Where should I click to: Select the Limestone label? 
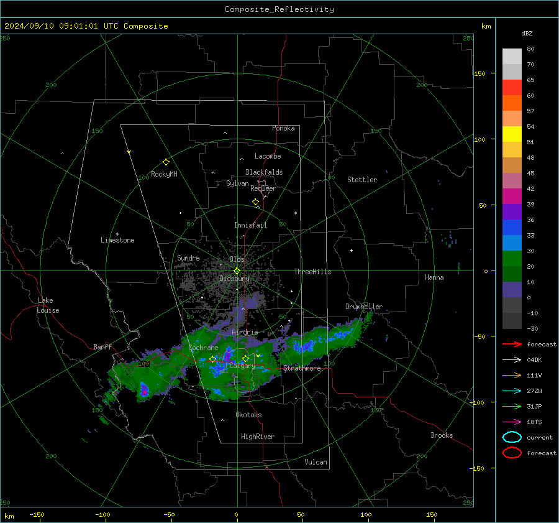point(117,240)
